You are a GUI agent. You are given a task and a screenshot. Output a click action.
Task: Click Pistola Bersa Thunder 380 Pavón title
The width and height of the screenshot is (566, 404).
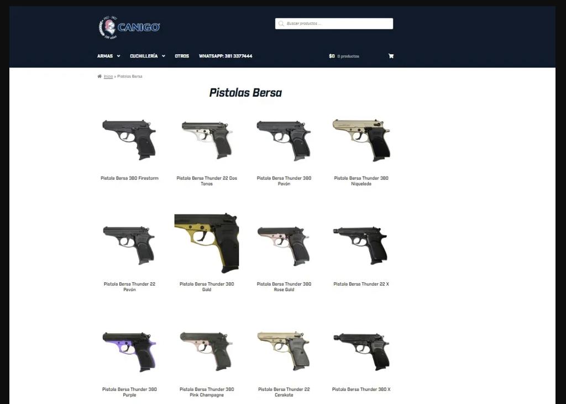(284, 180)
